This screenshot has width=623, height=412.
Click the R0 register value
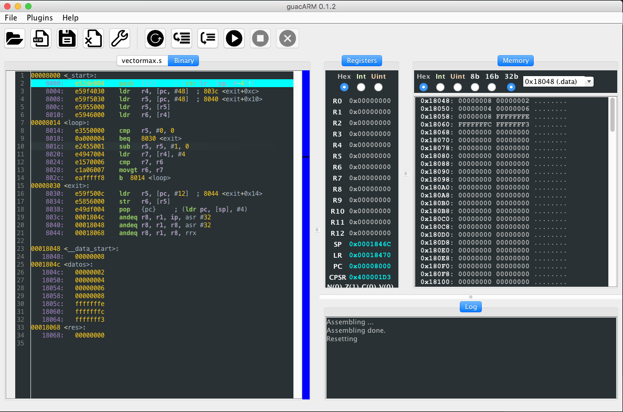pyautogui.click(x=370, y=101)
